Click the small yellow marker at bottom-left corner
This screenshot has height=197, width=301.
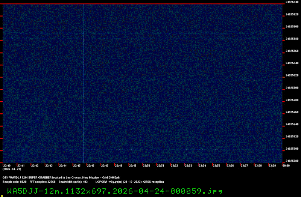tap(2, 195)
